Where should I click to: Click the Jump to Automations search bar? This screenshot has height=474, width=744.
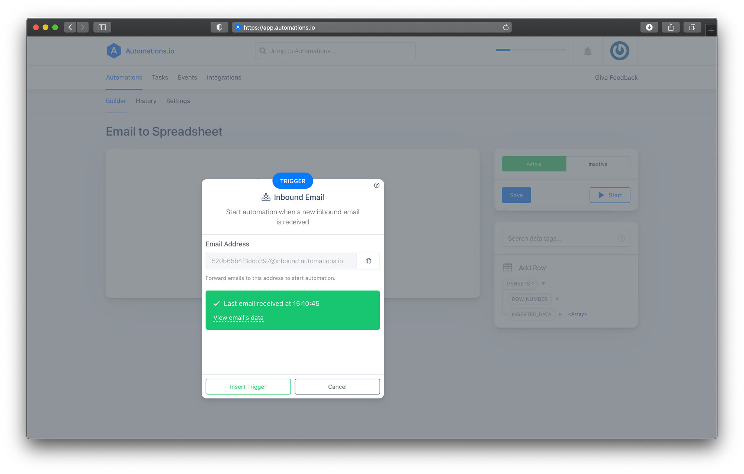(x=334, y=51)
